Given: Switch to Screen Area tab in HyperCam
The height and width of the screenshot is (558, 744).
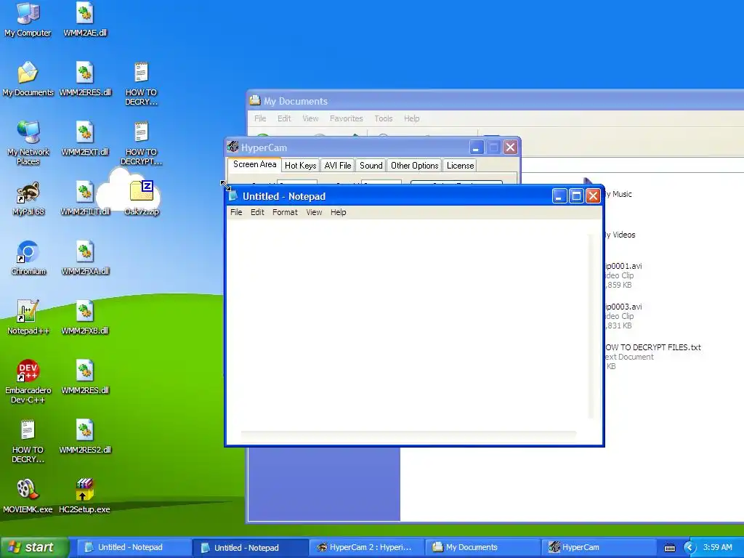Looking at the screenshot, I should click(x=255, y=165).
